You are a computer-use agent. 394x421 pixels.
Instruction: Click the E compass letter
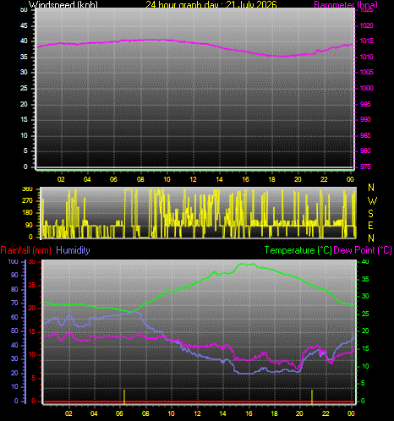[x=371, y=226]
